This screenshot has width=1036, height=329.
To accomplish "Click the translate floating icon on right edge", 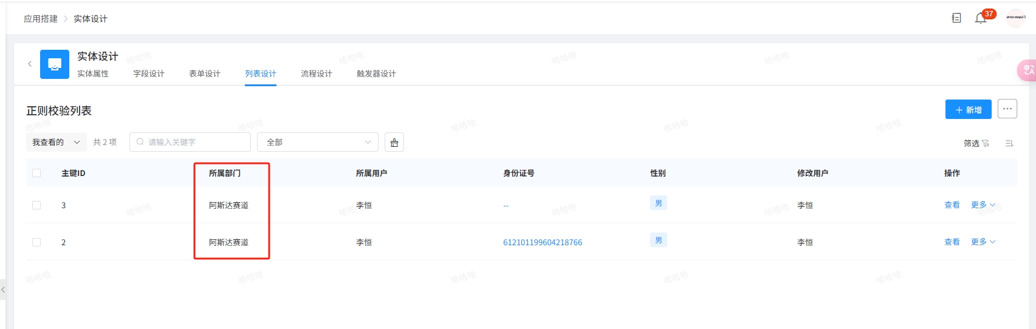I will click(1027, 70).
